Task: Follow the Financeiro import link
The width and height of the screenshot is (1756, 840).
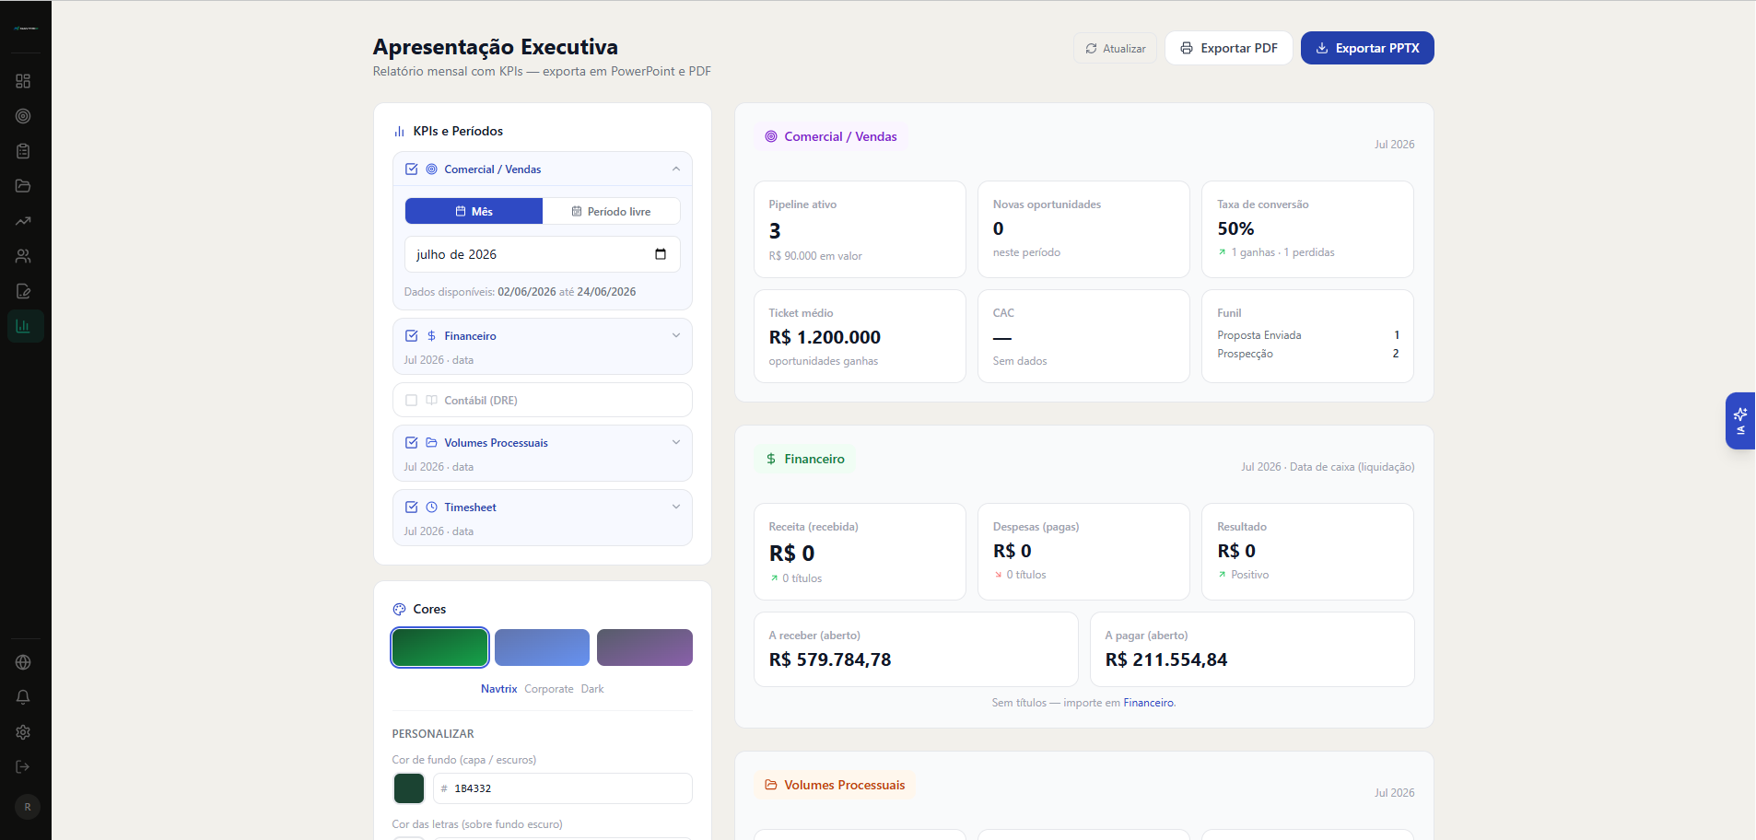Action: pos(1148,703)
